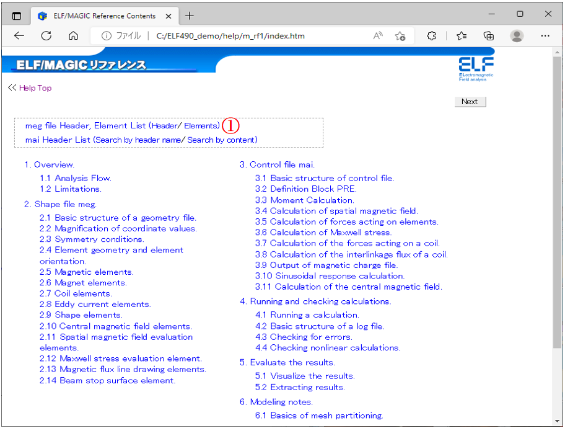Open 2.7 Coil elements
Image resolution: width=565 pixels, height=428 pixels.
click(76, 294)
